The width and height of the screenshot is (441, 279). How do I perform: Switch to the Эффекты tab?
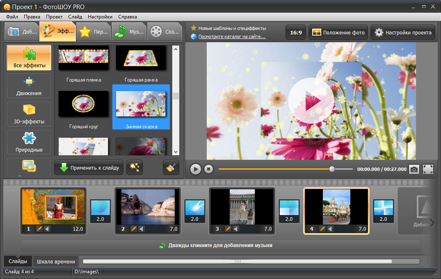coord(58,32)
